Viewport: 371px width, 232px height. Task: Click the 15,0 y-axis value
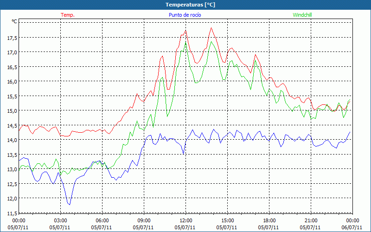12,111
